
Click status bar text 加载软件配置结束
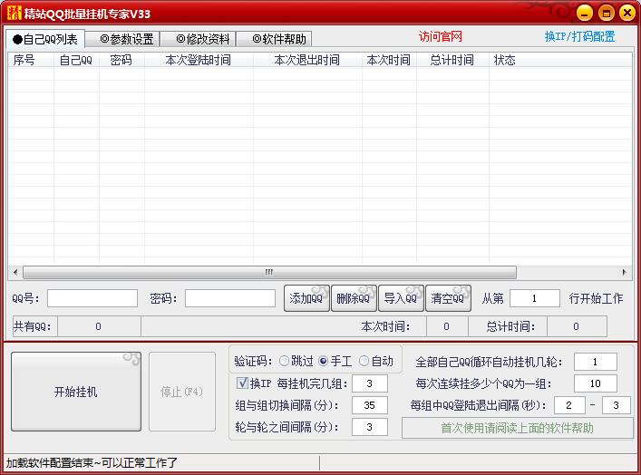[92, 462]
